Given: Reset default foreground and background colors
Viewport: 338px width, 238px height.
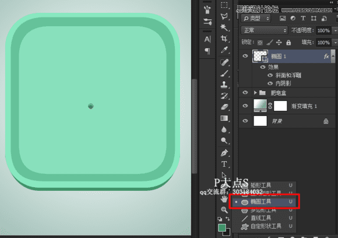Looking at the screenshot, I should [220, 219].
